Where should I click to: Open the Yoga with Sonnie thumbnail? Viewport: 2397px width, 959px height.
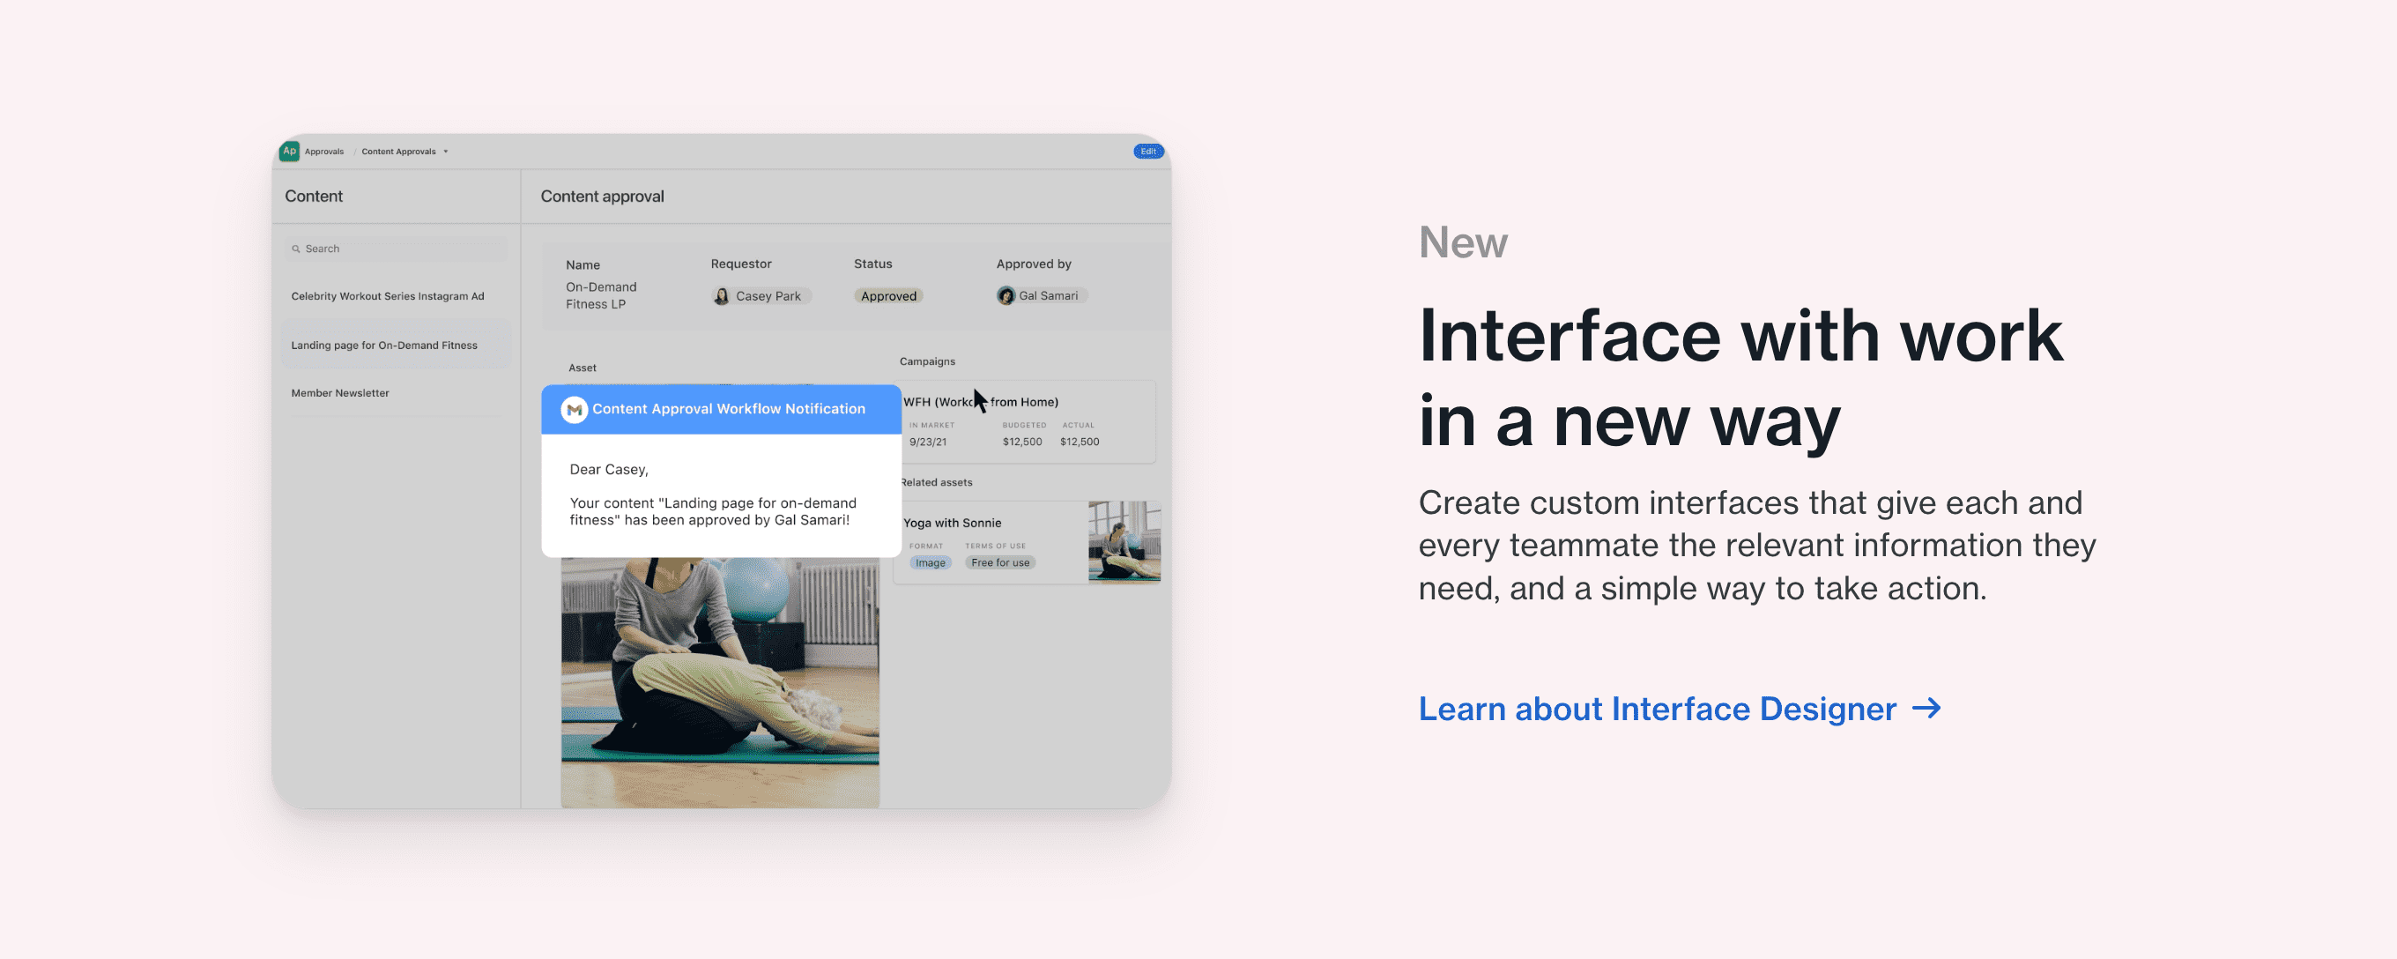(x=1124, y=542)
